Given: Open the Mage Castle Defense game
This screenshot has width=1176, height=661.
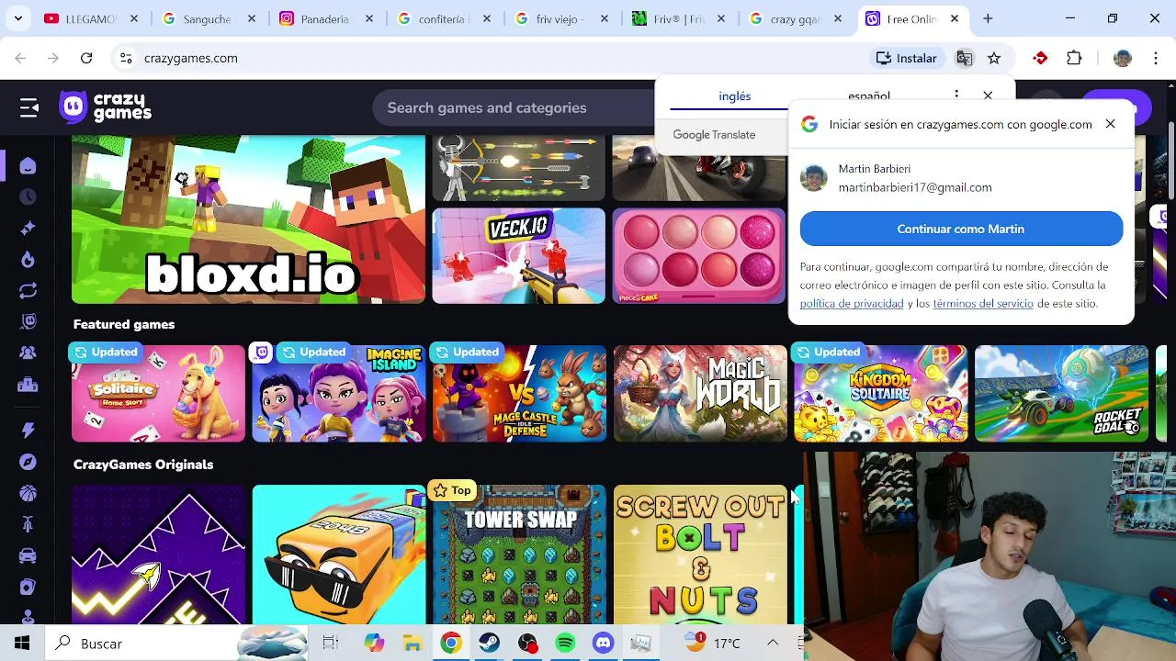Looking at the screenshot, I should 519,393.
